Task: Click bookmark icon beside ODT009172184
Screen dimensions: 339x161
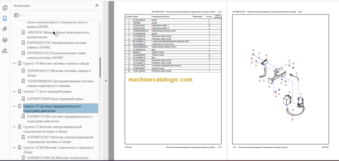Action: tap(23, 116)
